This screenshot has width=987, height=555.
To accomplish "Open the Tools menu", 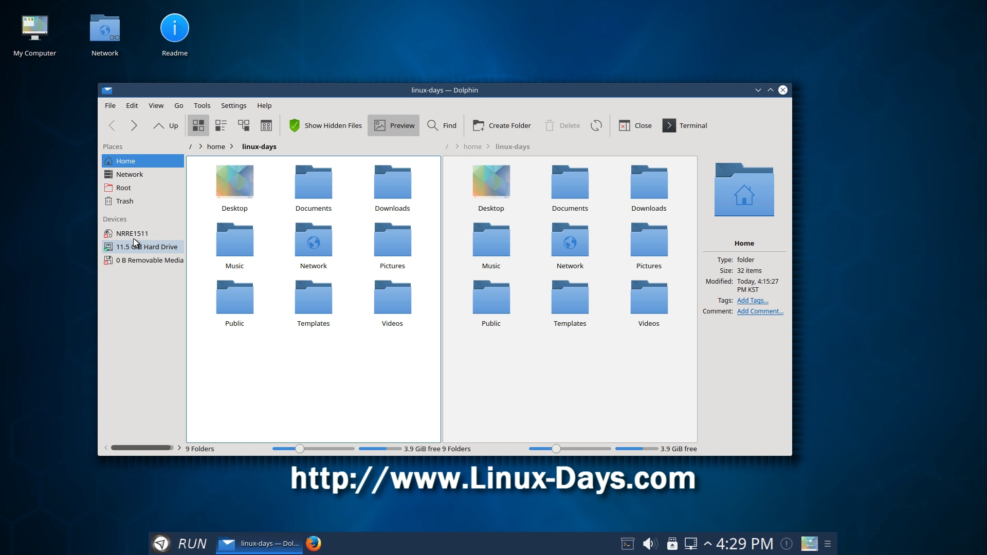I will tap(202, 105).
